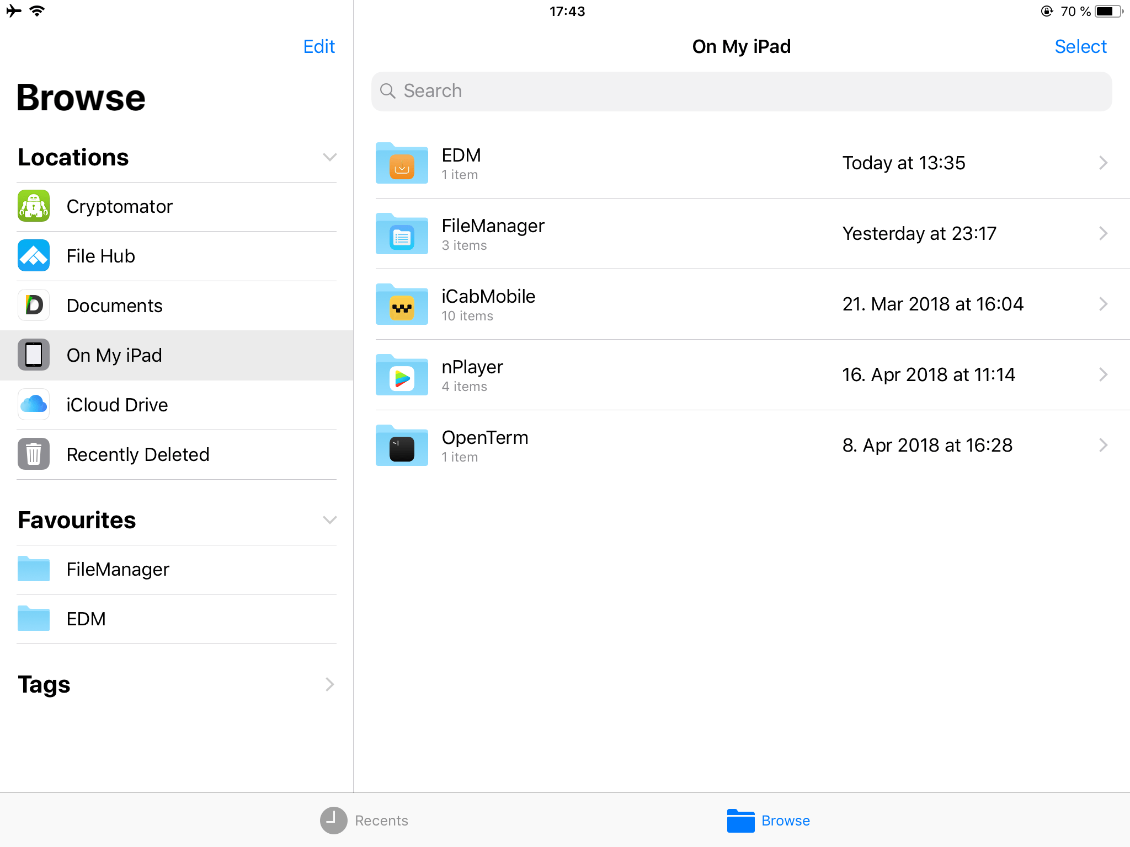Collapse the Locations section
This screenshot has height=847, width=1130.
point(329,157)
